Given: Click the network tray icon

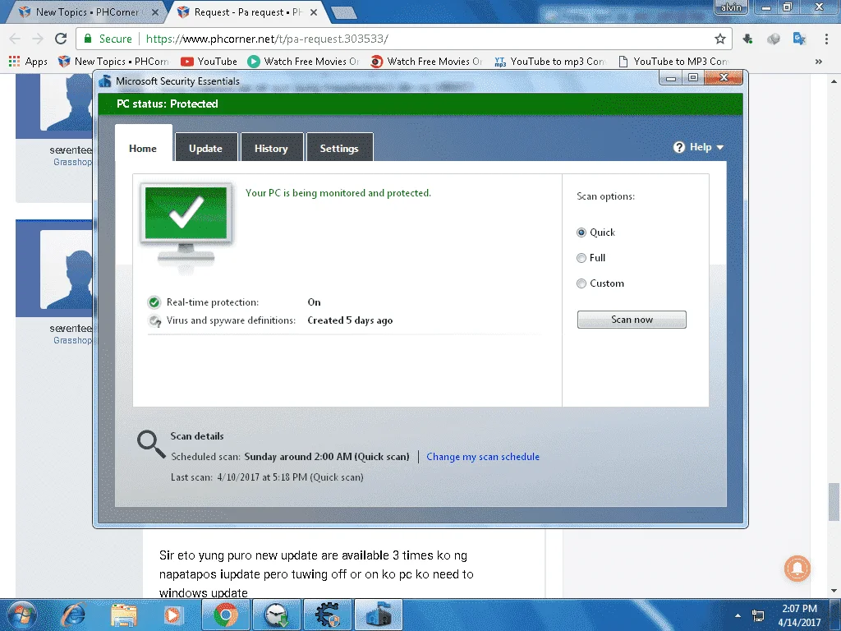Looking at the screenshot, I should (x=758, y=615).
